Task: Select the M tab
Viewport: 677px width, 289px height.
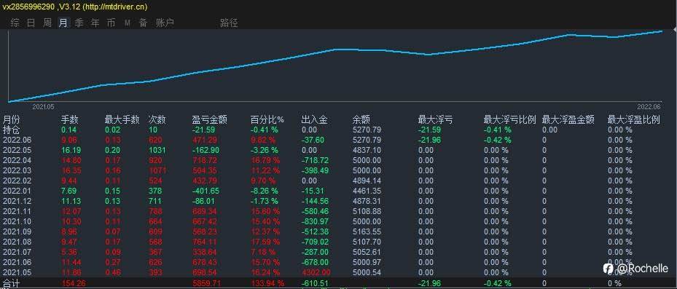Action: click(x=128, y=23)
